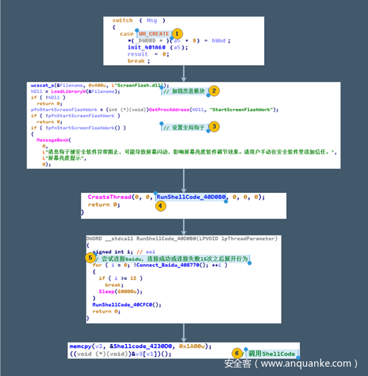
Task: Click the WM_CREATE case label
Action: (154, 34)
